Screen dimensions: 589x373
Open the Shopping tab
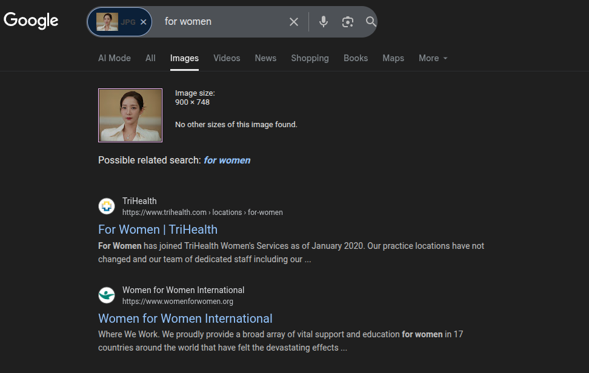coord(310,58)
